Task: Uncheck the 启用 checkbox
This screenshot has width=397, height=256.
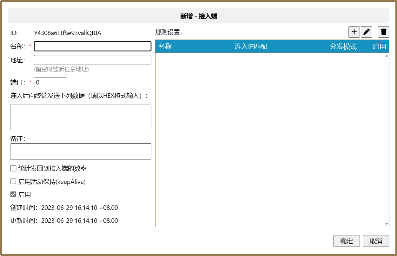Action: tap(13, 194)
